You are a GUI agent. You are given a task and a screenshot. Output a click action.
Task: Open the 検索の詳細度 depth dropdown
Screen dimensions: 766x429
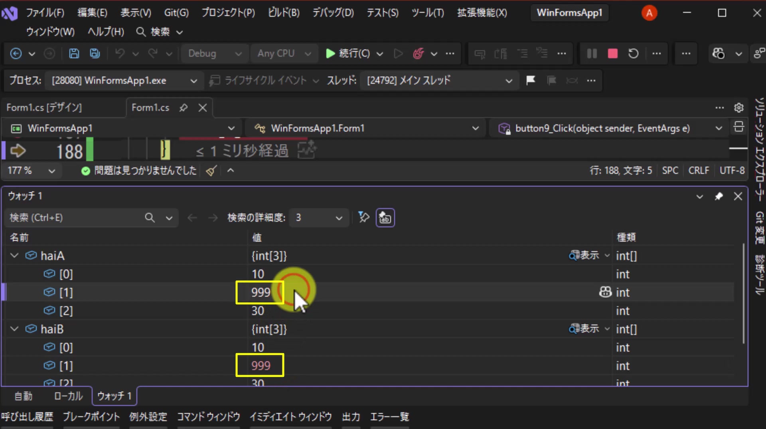319,218
